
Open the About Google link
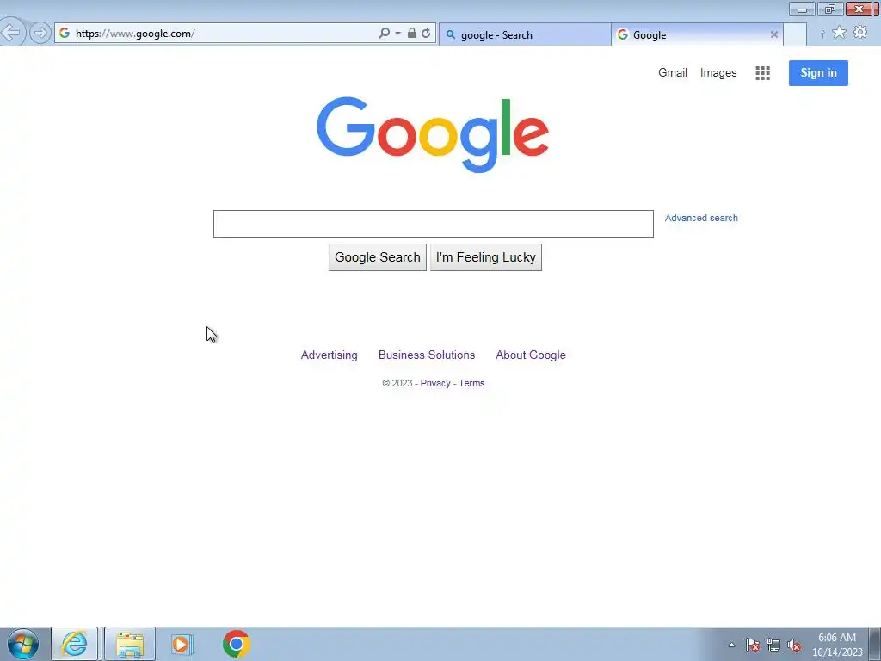pyautogui.click(x=530, y=355)
